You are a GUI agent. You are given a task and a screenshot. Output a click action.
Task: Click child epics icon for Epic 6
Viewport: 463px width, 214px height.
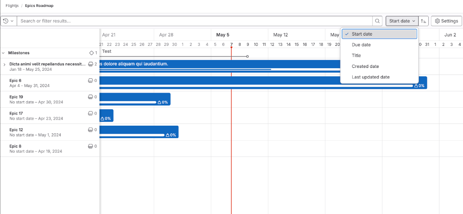[90, 80]
